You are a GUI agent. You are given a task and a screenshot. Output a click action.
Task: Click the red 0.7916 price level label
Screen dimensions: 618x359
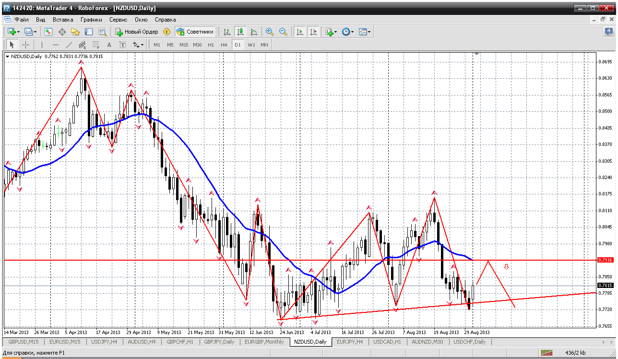[x=605, y=260]
